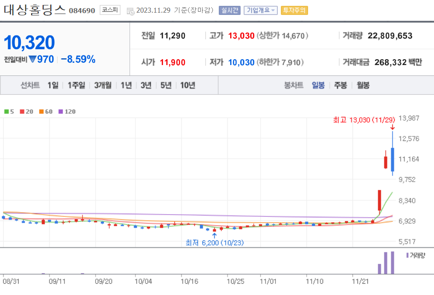Click the volume value 22,809,653
This screenshot has width=434, height=295.
[x=390, y=36]
